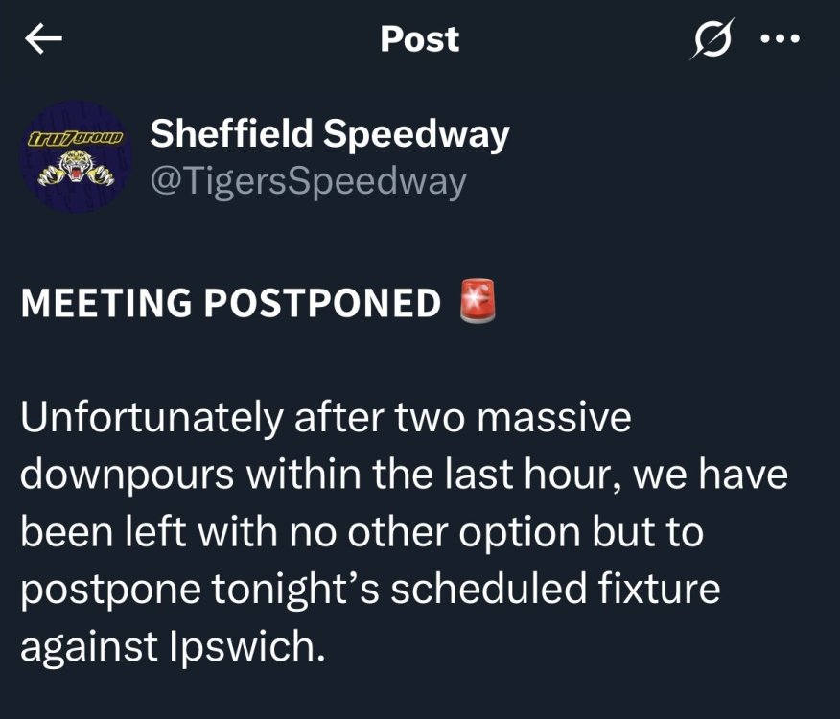
Task: Click the word Ipswich in the post
Action: 247,646
